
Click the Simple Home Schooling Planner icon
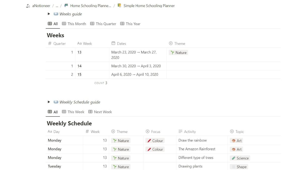pos(120,6)
